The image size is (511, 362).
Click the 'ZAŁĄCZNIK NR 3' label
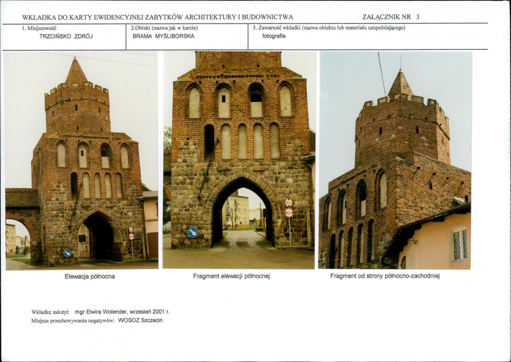tap(391, 17)
